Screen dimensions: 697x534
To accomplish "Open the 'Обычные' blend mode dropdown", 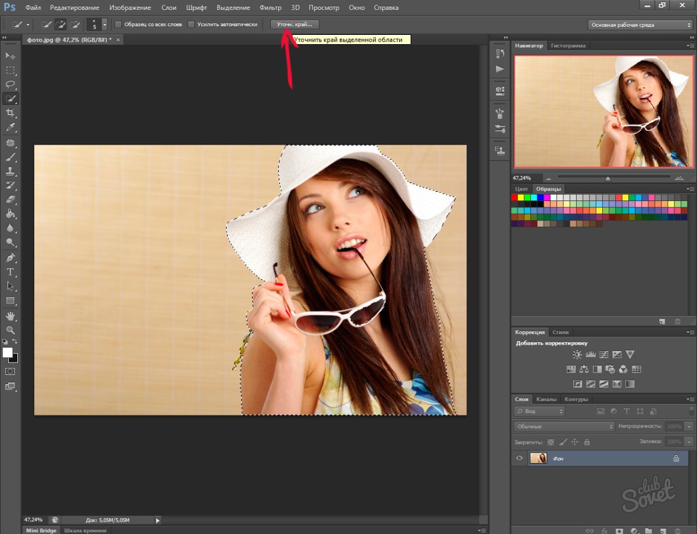I will click(x=563, y=427).
